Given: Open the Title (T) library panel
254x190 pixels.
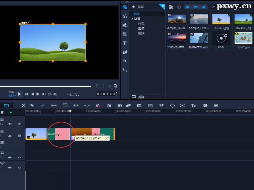Looking at the screenshot, I should [x=125, y=43].
